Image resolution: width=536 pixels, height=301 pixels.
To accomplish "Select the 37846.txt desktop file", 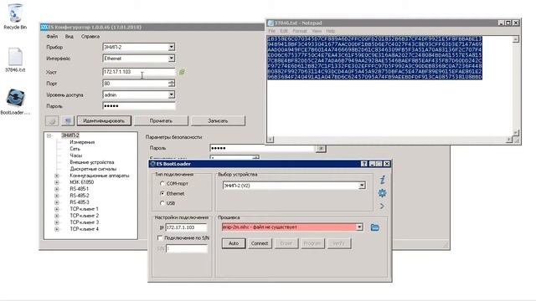I will pyautogui.click(x=15, y=60).
